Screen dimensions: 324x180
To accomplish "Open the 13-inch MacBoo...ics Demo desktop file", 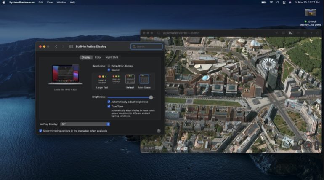I will click(x=311, y=17).
